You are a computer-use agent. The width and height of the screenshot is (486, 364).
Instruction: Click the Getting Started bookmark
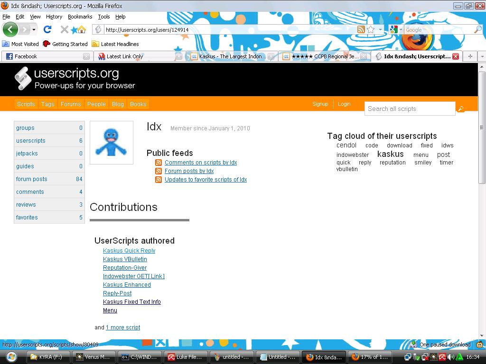(x=65, y=44)
